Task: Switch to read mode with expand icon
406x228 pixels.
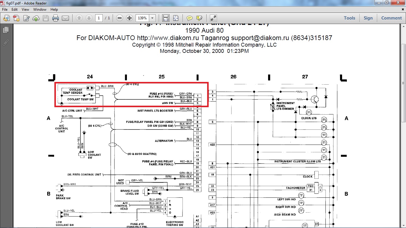Action: point(213,18)
